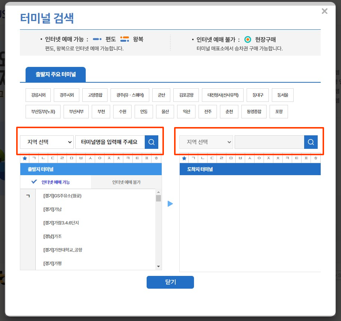Open arrival 지역 선택 dropdown
Viewport: 341px width, 321px height.
206,142
